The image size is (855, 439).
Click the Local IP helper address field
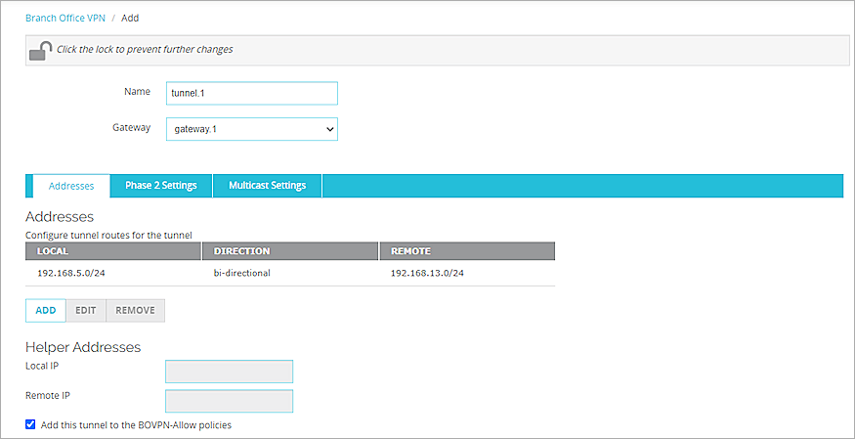tap(230, 372)
